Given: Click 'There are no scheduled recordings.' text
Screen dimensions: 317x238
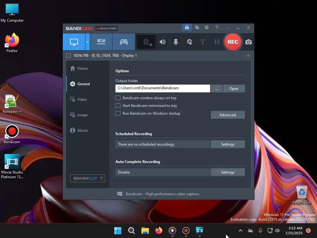Looking at the screenshot, I should [x=146, y=144].
